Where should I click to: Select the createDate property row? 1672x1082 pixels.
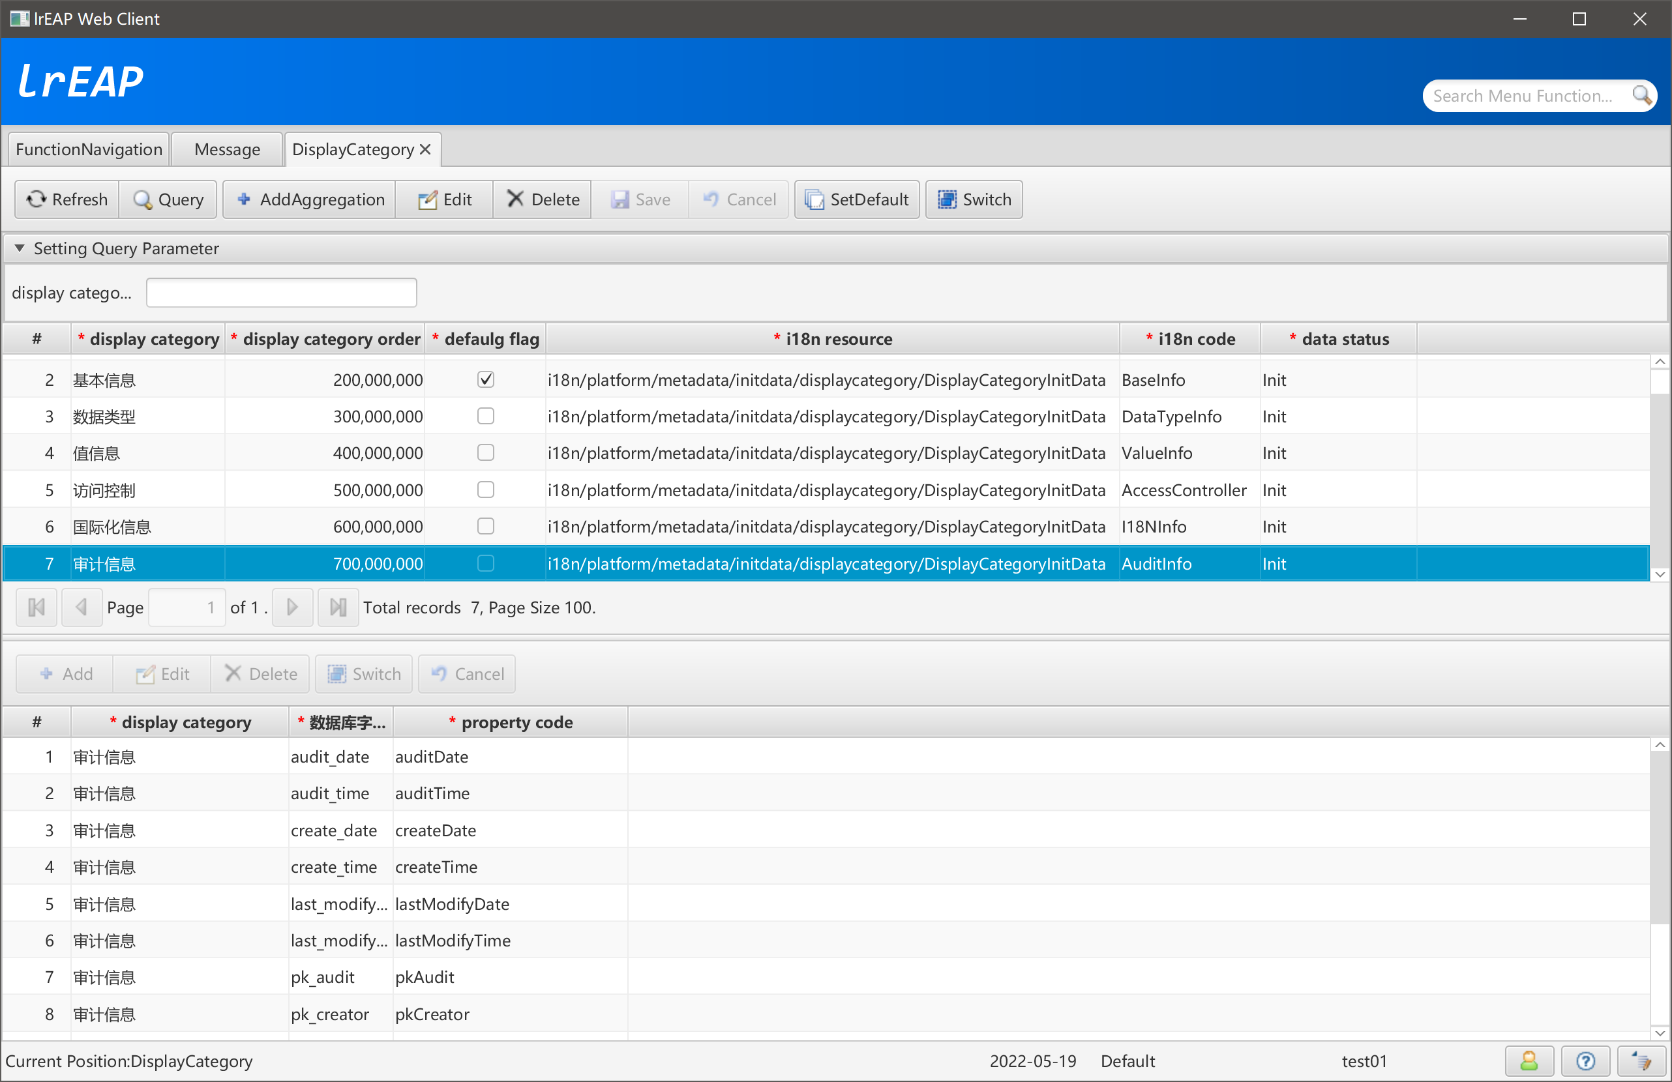(826, 830)
